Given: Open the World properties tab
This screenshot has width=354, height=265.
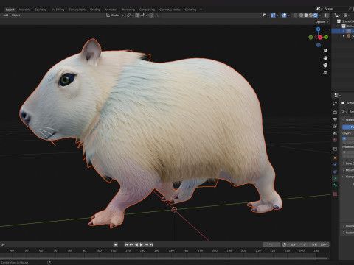Looking at the screenshot, I should (x=335, y=140).
